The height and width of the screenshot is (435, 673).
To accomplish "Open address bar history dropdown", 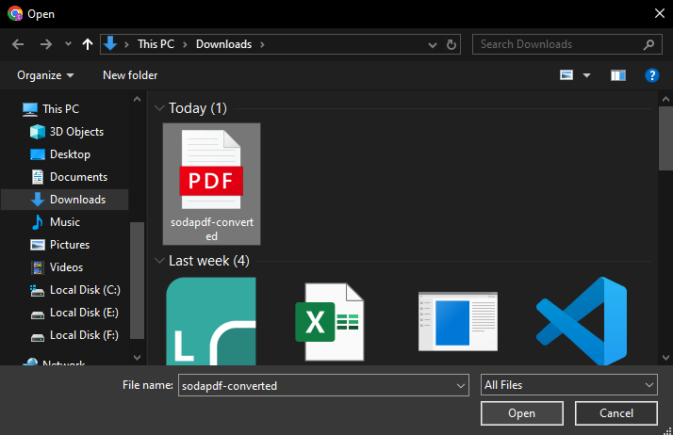I will point(433,44).
